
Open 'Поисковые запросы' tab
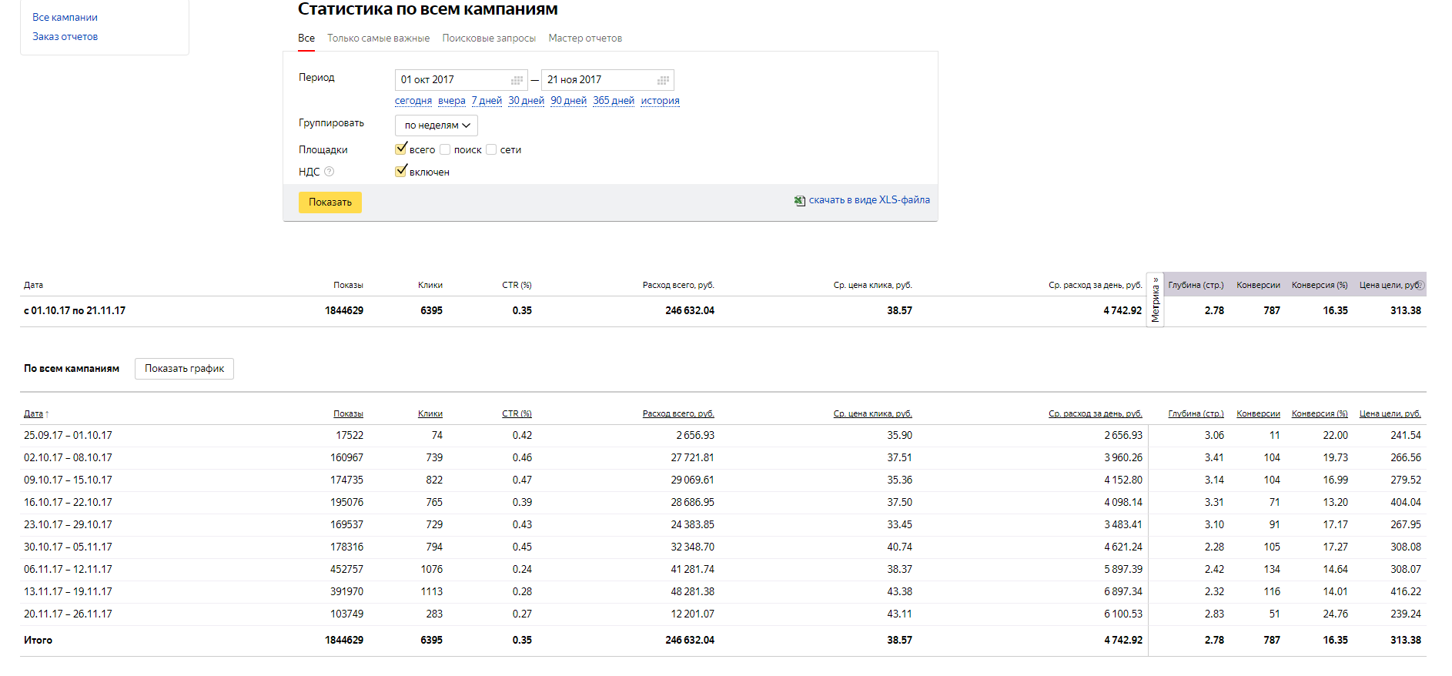489,38
